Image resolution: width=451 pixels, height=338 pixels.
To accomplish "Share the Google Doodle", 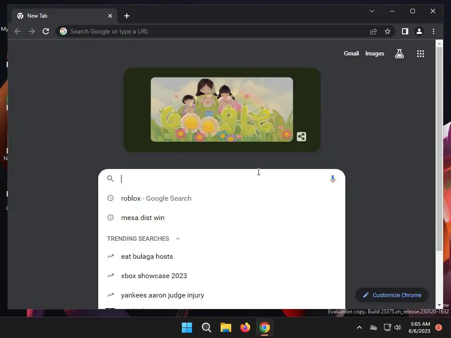I will pyautogui.click(x=301, y=136).
